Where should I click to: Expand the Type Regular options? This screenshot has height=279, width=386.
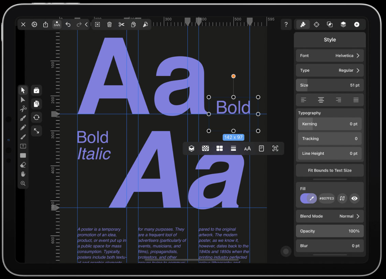[x=330, y=70]
